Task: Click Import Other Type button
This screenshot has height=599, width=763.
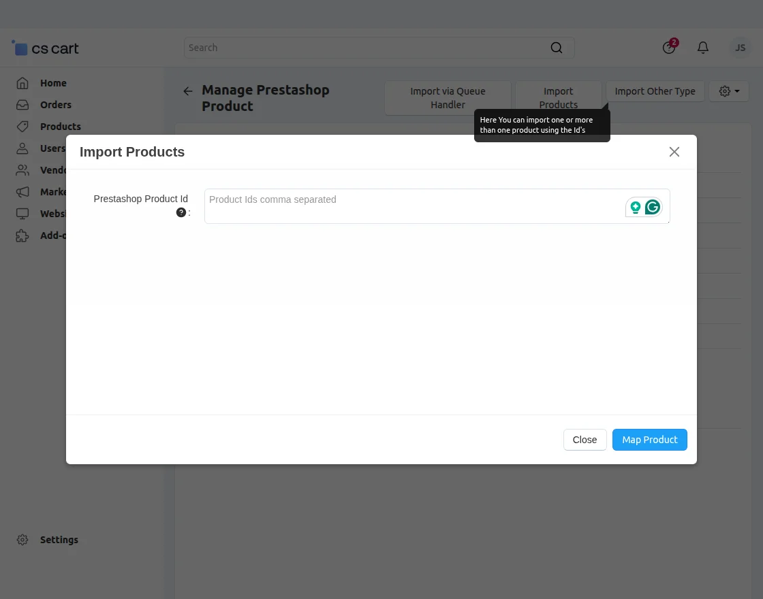Action: point(655,91)
